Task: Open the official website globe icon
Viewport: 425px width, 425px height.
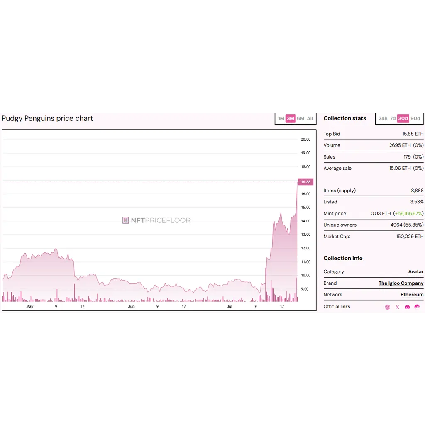Action: (387, 307)
